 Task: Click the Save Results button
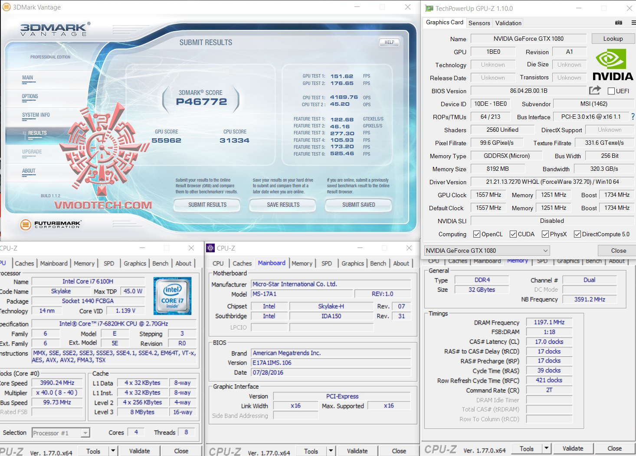283,205
